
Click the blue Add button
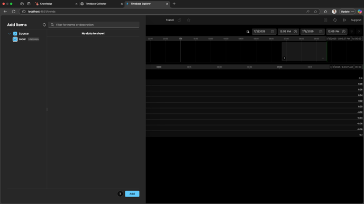132,194
